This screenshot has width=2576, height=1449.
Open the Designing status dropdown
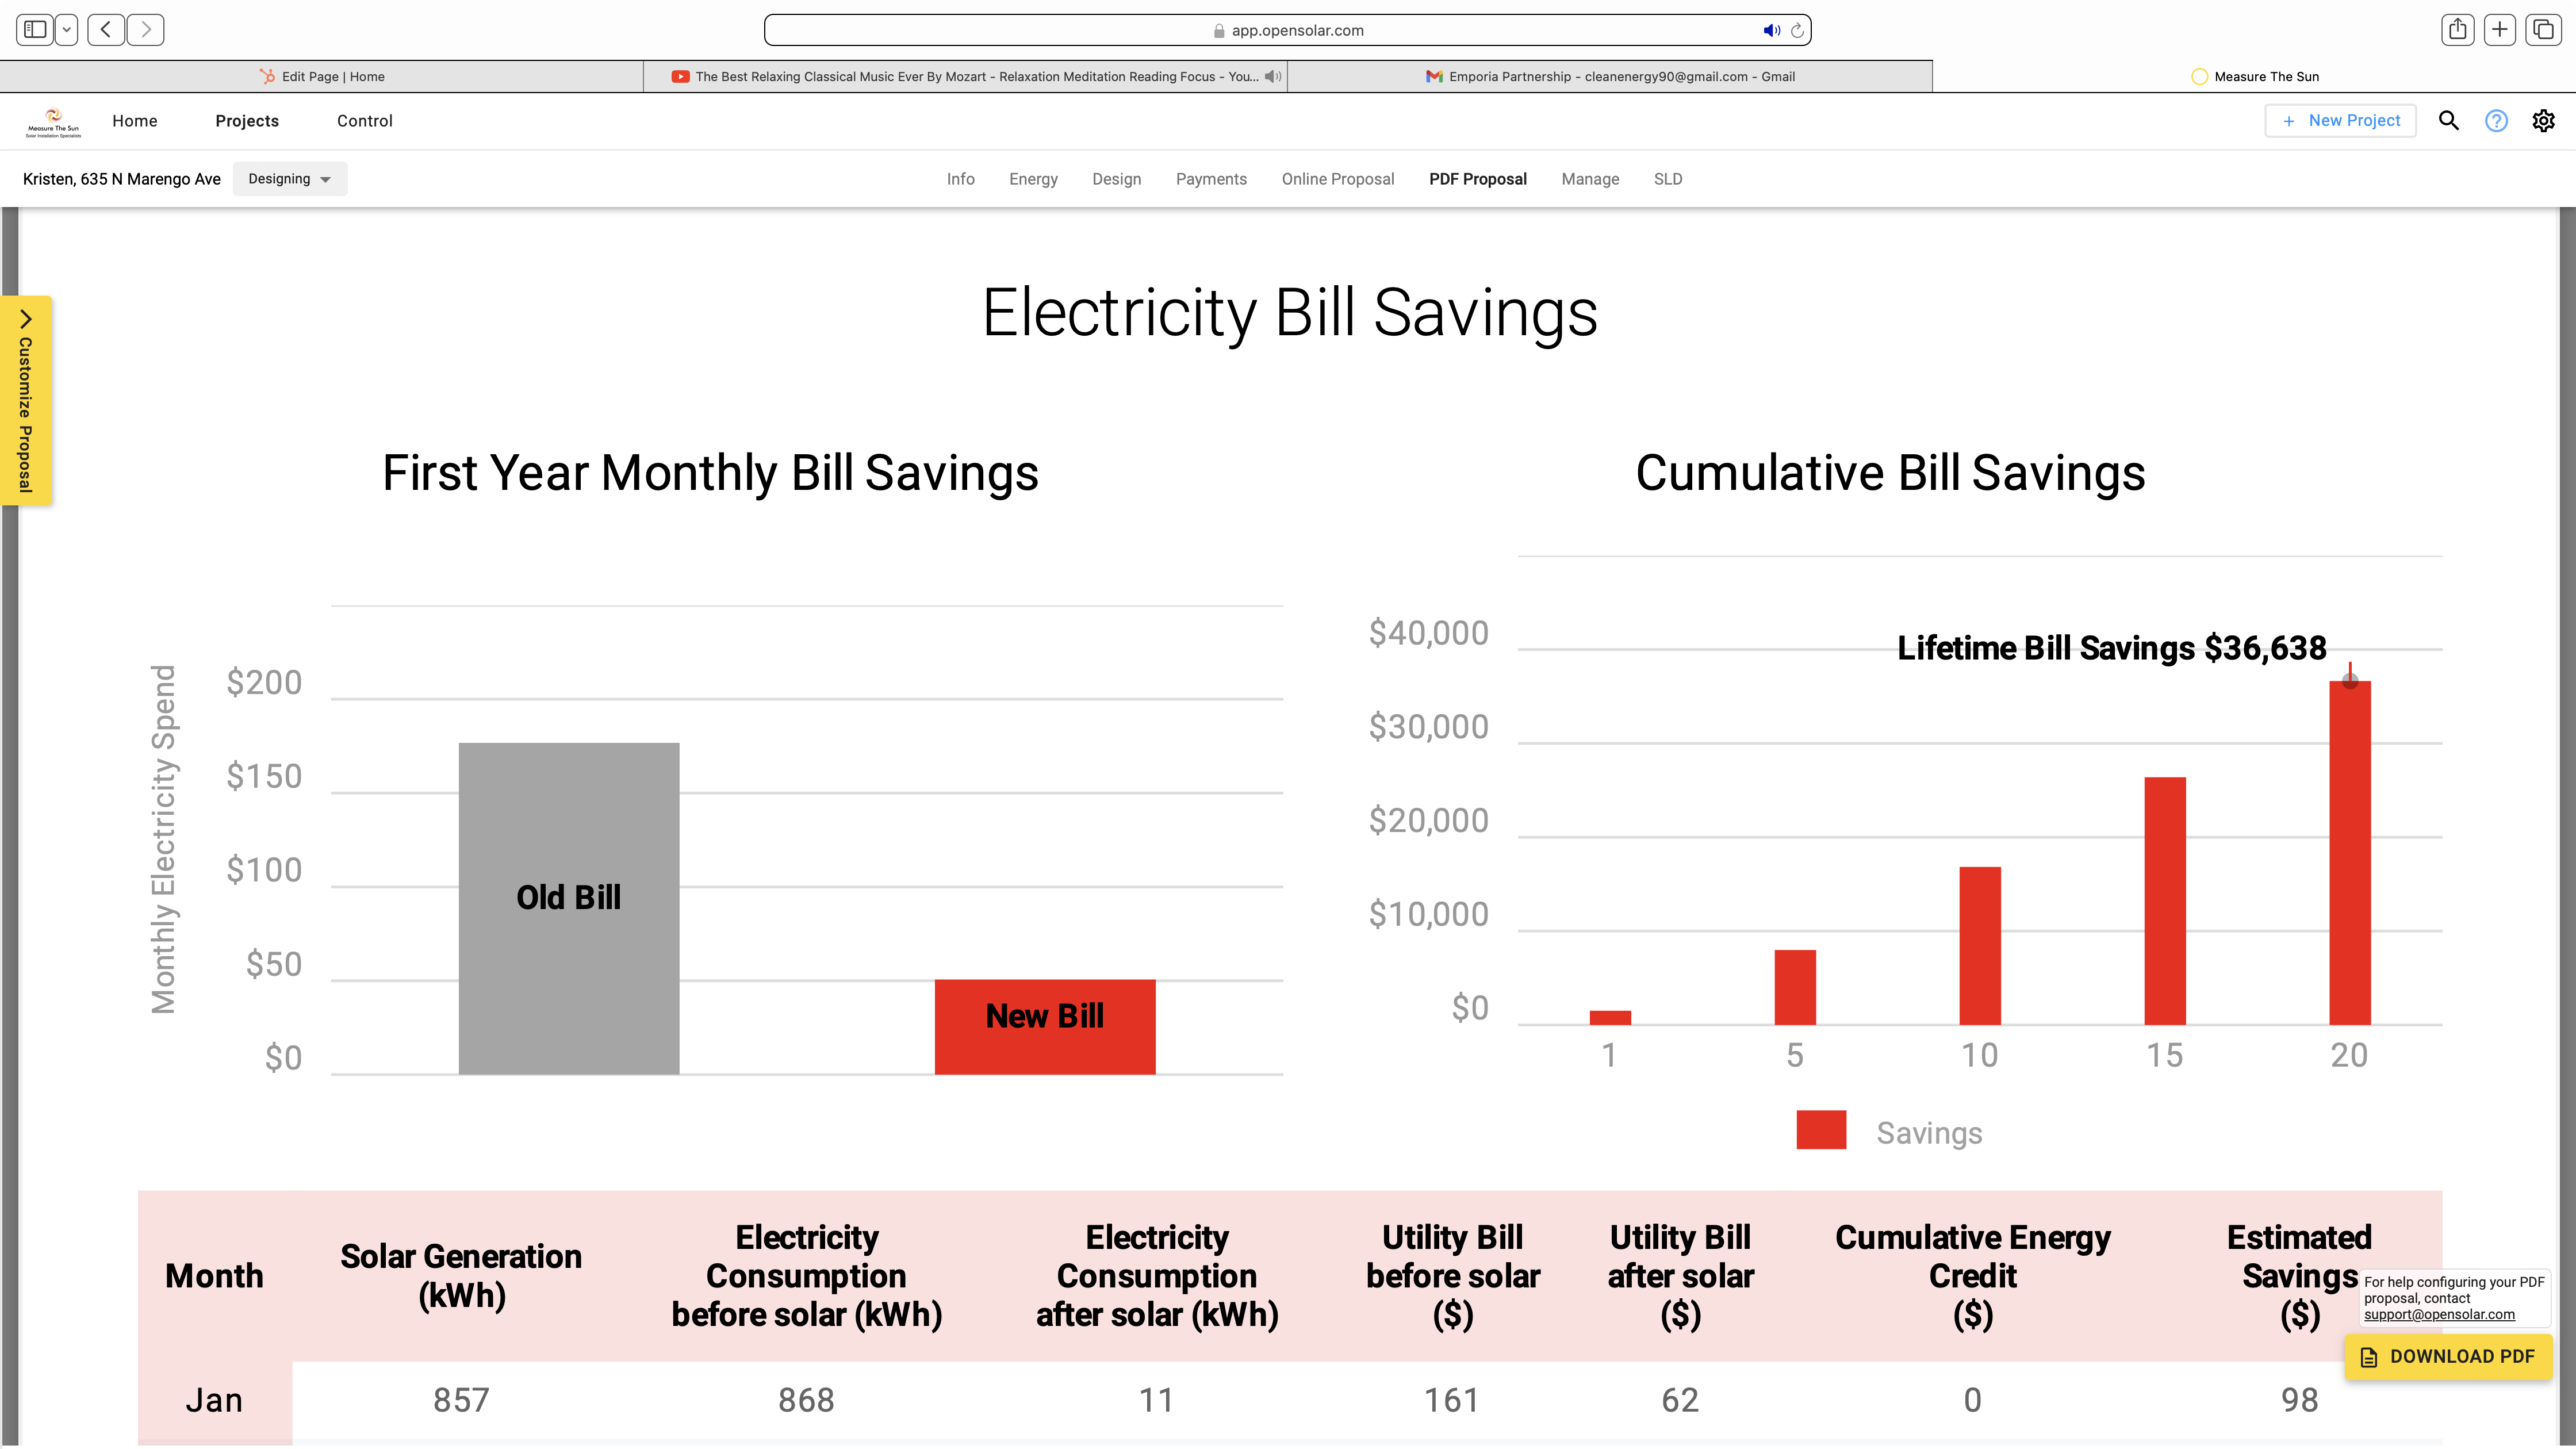[x=289, y=179]
